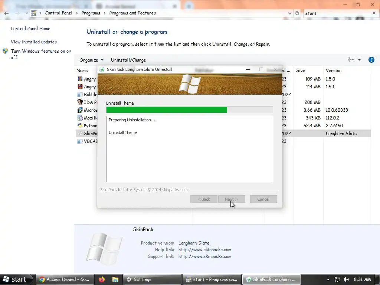Image resolution: width=380 pixels, height=285 pixels.
Task: Click 'Preparing Uninstallation...' log line
Action: (x=132, y=120)
